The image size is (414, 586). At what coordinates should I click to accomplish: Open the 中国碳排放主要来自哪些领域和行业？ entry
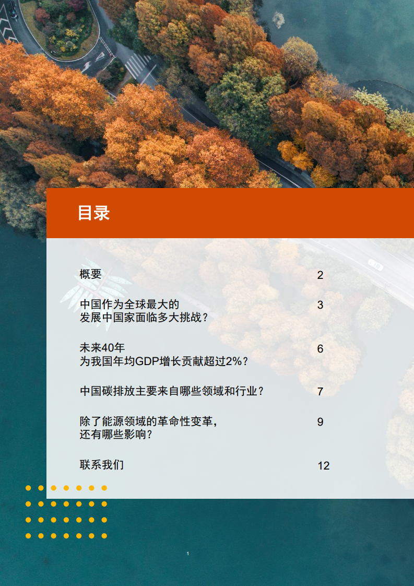[x=172, y=391]
